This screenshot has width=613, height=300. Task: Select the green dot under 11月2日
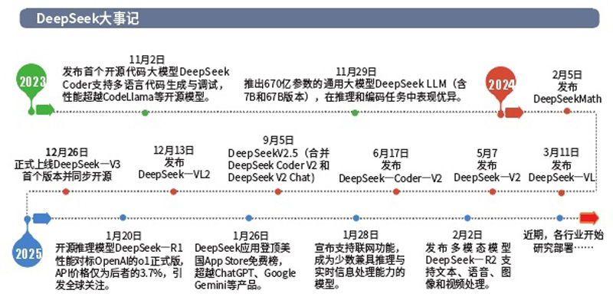pos(145,113)
